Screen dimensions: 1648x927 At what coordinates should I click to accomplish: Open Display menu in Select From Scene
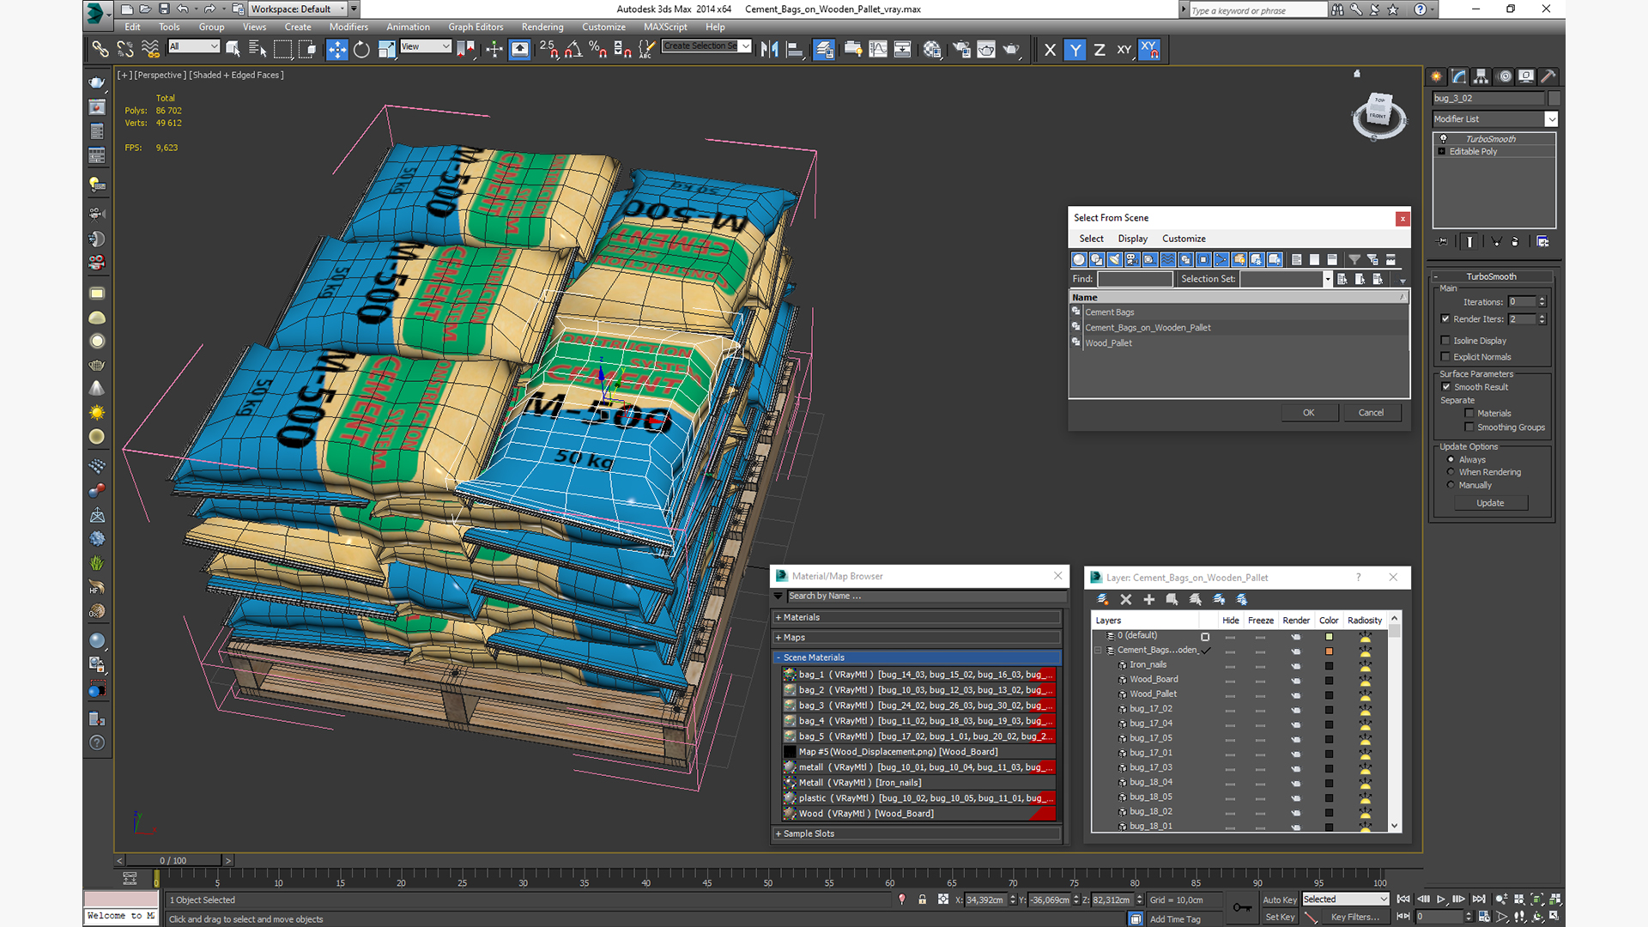pos(1132,239)
